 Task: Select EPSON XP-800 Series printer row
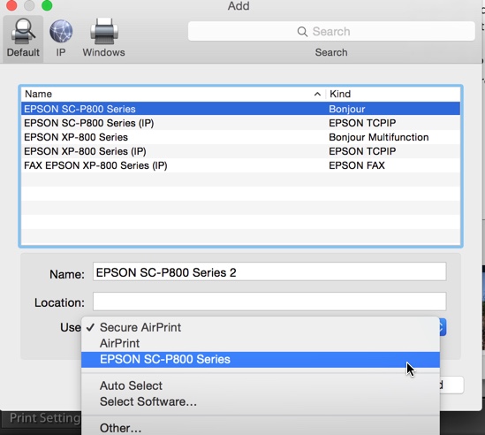(x=240, y=137)
